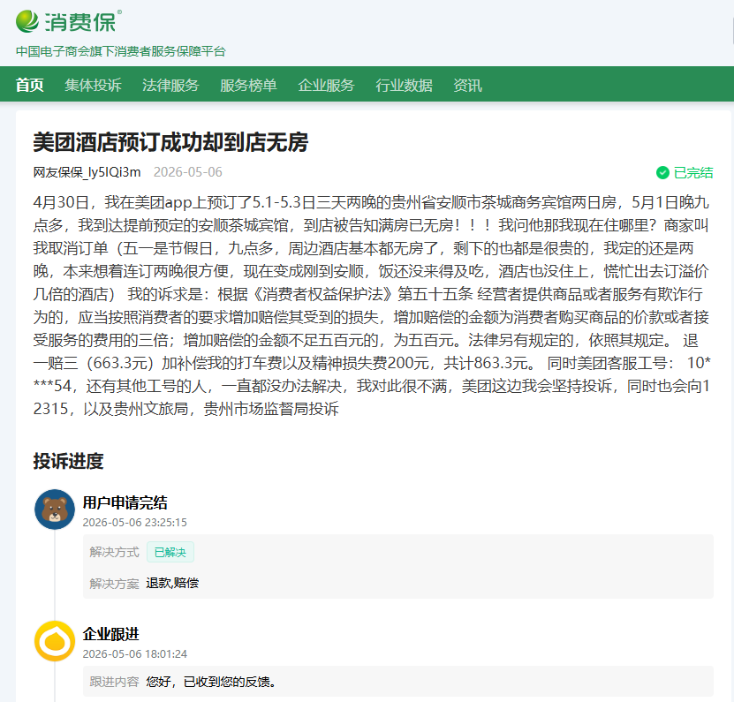Image resolution: width=734 pixels, height=702 pixels.
Task: Open the 企业服务 navigation item
Action: click(x=326, y=85)
